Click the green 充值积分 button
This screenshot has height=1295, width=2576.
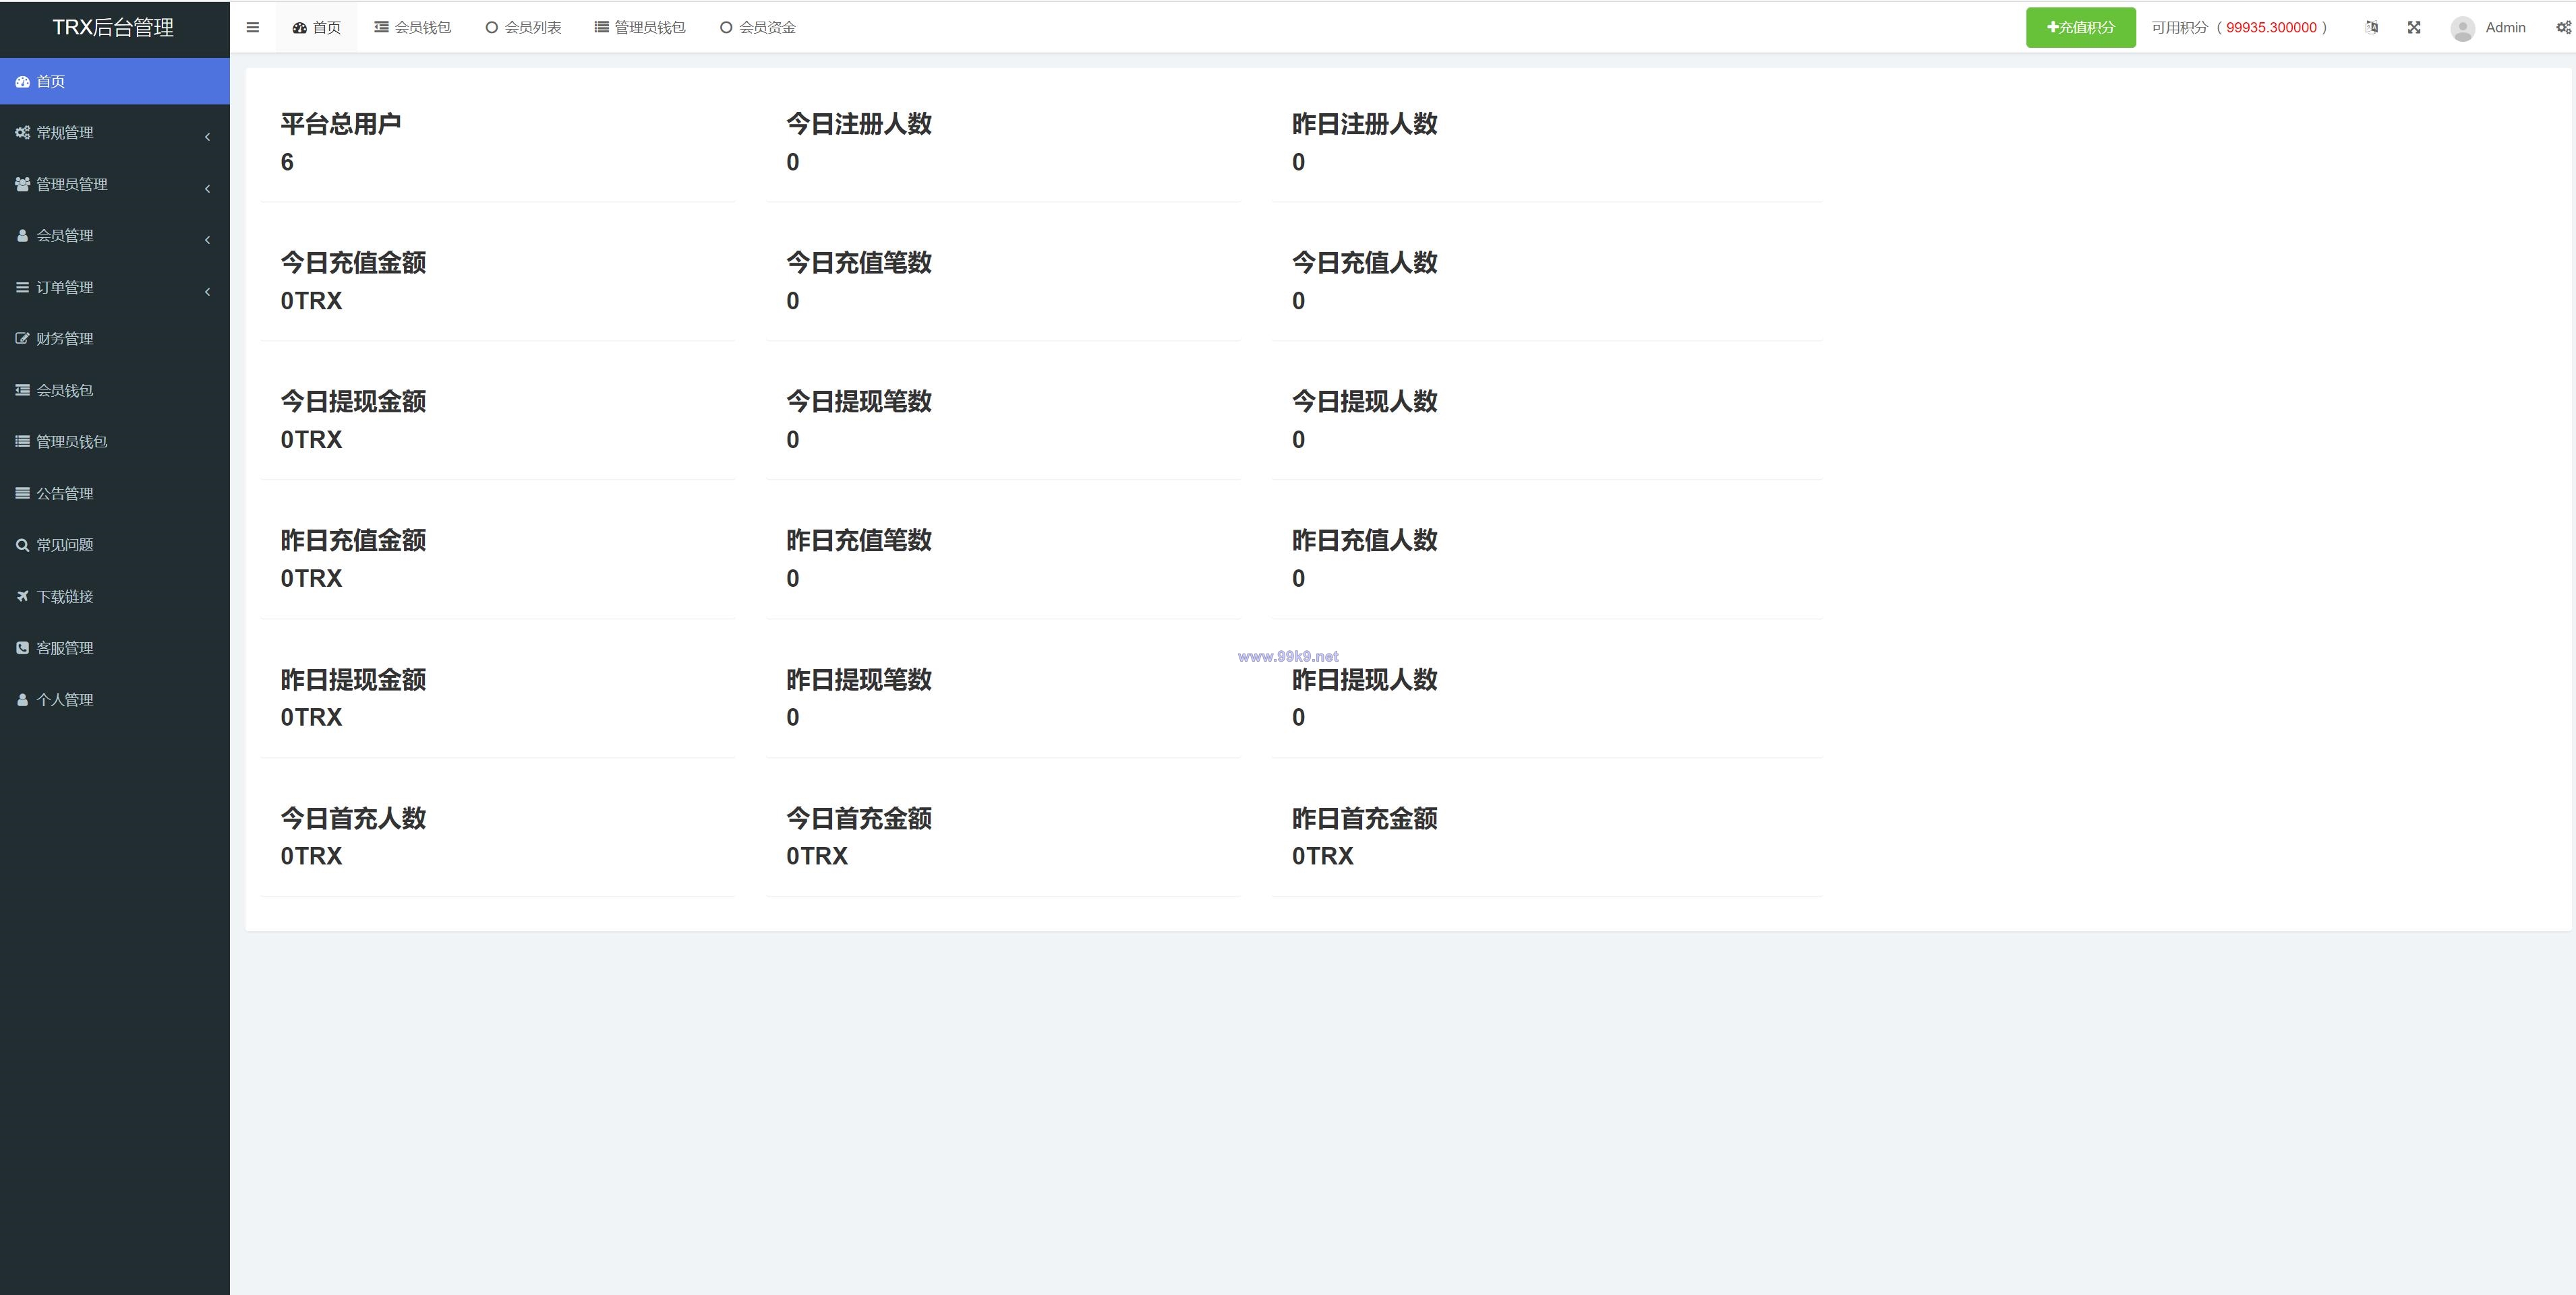2081,28
